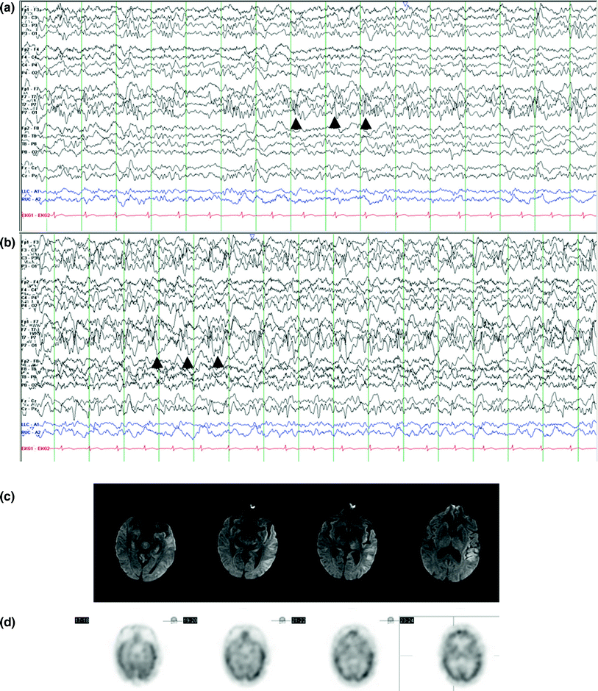
Task: Select the EKG1-EKG2 trace label
Action: [33, 215]
